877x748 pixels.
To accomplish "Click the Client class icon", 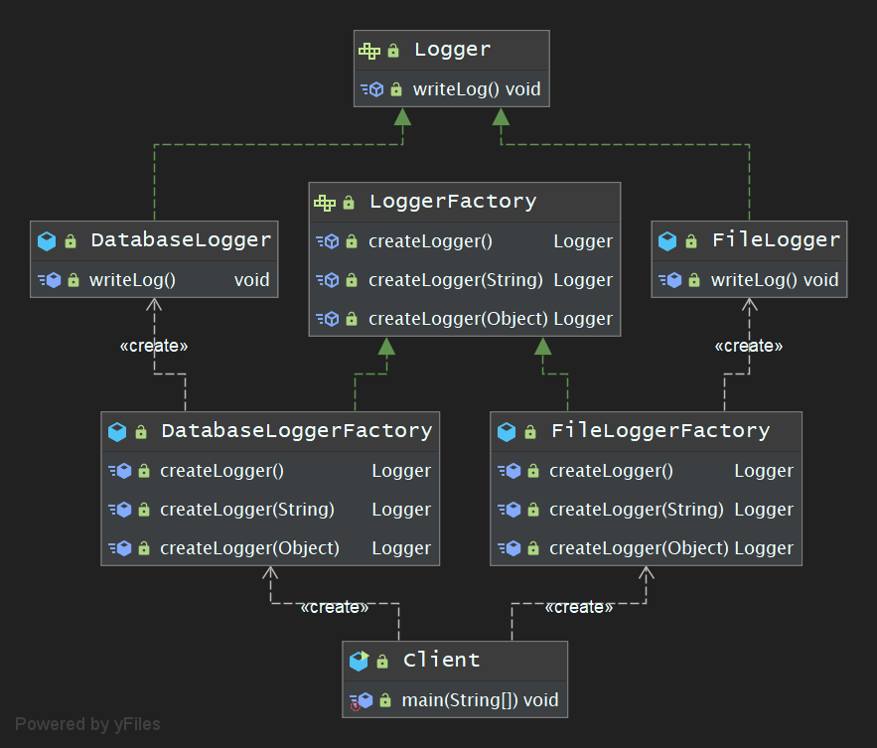I will tap(360, 661).
